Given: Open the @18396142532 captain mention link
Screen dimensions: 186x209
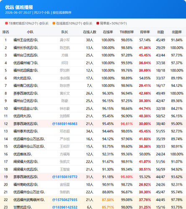Looking at the screenshot, I should (x=65, y=207).
